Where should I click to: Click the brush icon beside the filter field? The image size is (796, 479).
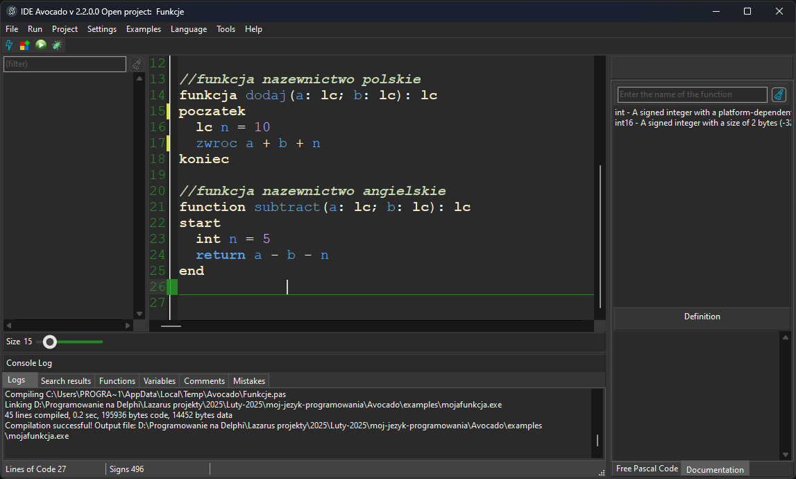[137, 63]
